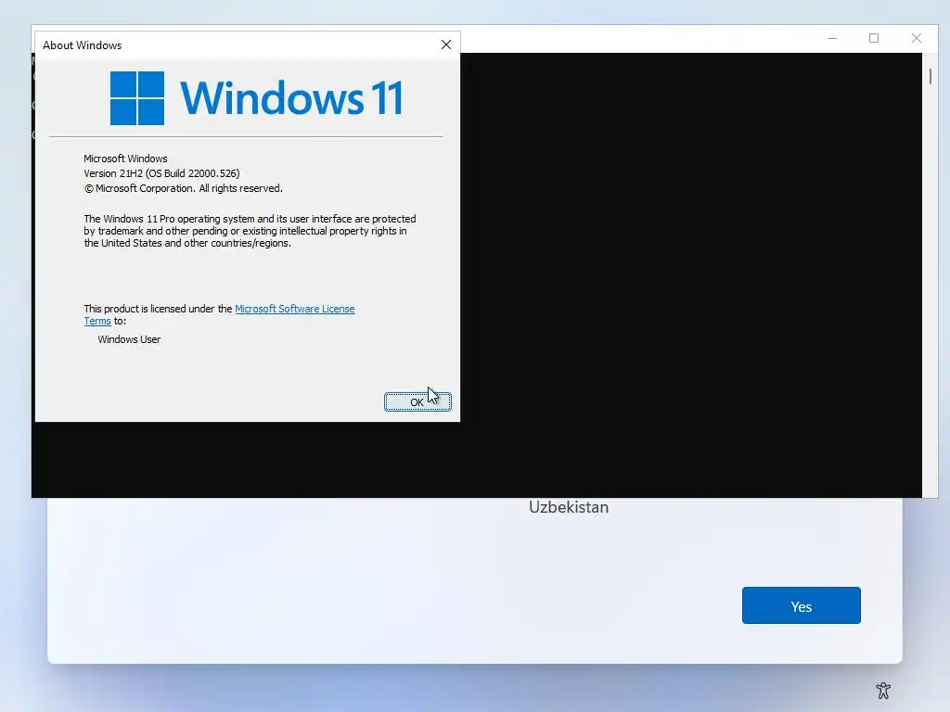
Task: Minimize the command prompt window
Action: point(832,38)
